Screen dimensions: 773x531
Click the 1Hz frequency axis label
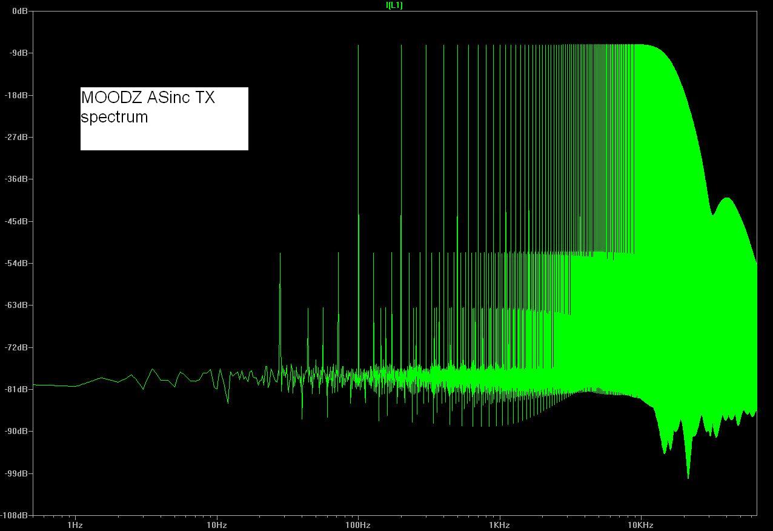(x=75, y=525)
